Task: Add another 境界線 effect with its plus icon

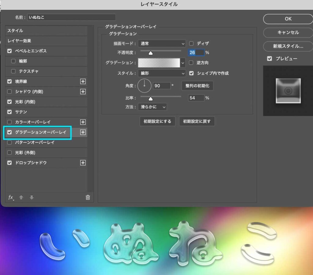Action: click(x=83, y=81)
